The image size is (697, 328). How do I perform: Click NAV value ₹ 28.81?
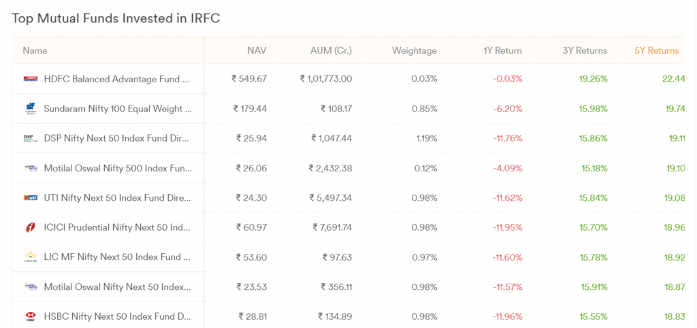click(x=253, y=317)
